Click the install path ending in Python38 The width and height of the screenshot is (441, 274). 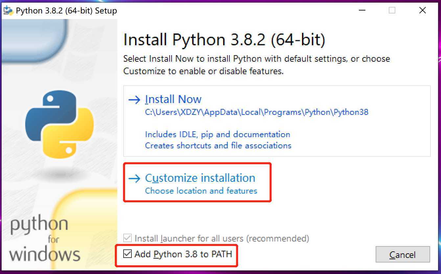(257, 112)
